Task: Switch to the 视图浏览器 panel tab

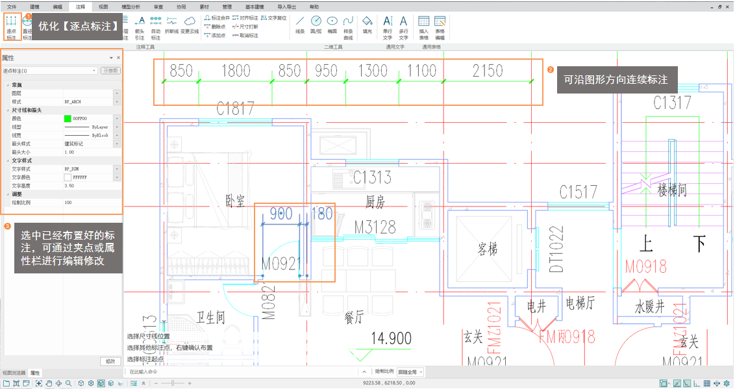Action: pos(14,373)
